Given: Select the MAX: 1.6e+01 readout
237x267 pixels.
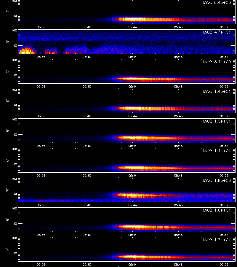Looking at the screenshot, I should tap(217, 210).
